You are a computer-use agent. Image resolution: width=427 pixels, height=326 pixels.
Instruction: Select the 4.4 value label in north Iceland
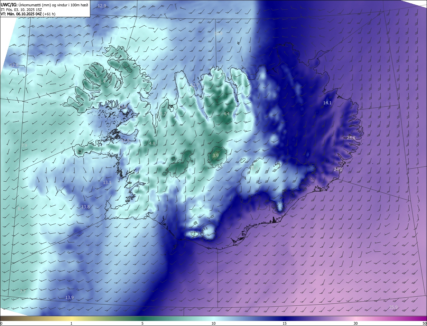tap(227, 114)
